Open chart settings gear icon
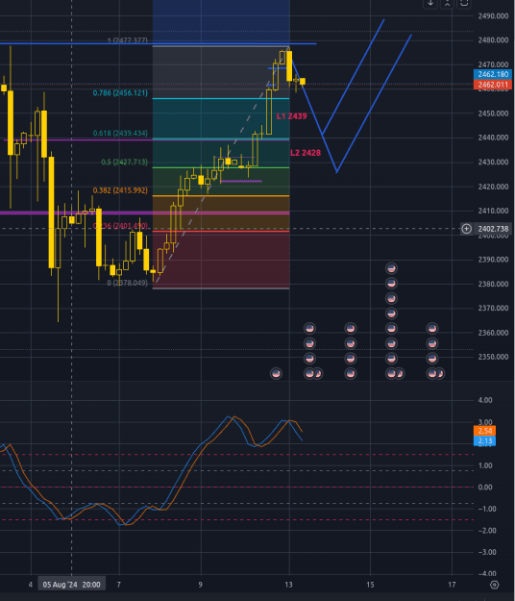 pos(494,585)
